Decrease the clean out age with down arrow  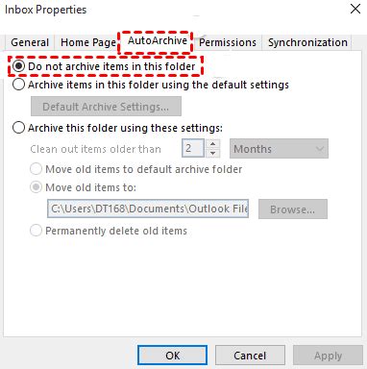tap(213, 153)
